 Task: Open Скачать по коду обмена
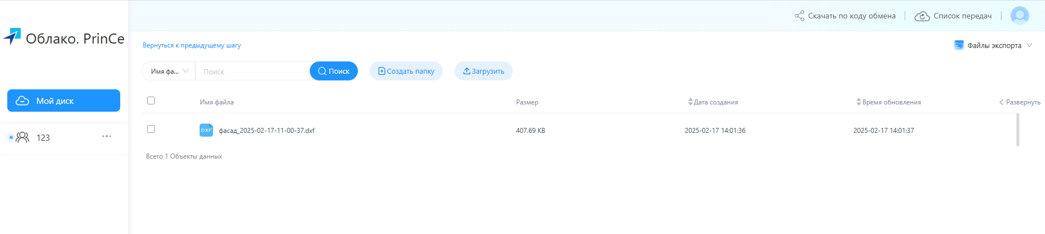click(x=845, y=16)
